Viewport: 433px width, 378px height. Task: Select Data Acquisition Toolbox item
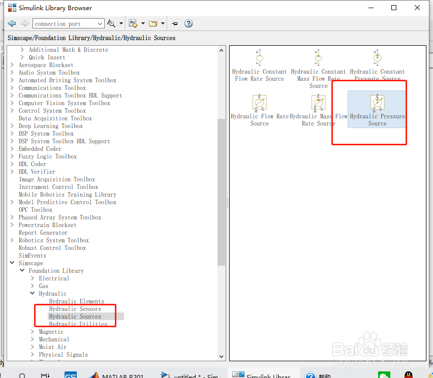tap(55, 118)
